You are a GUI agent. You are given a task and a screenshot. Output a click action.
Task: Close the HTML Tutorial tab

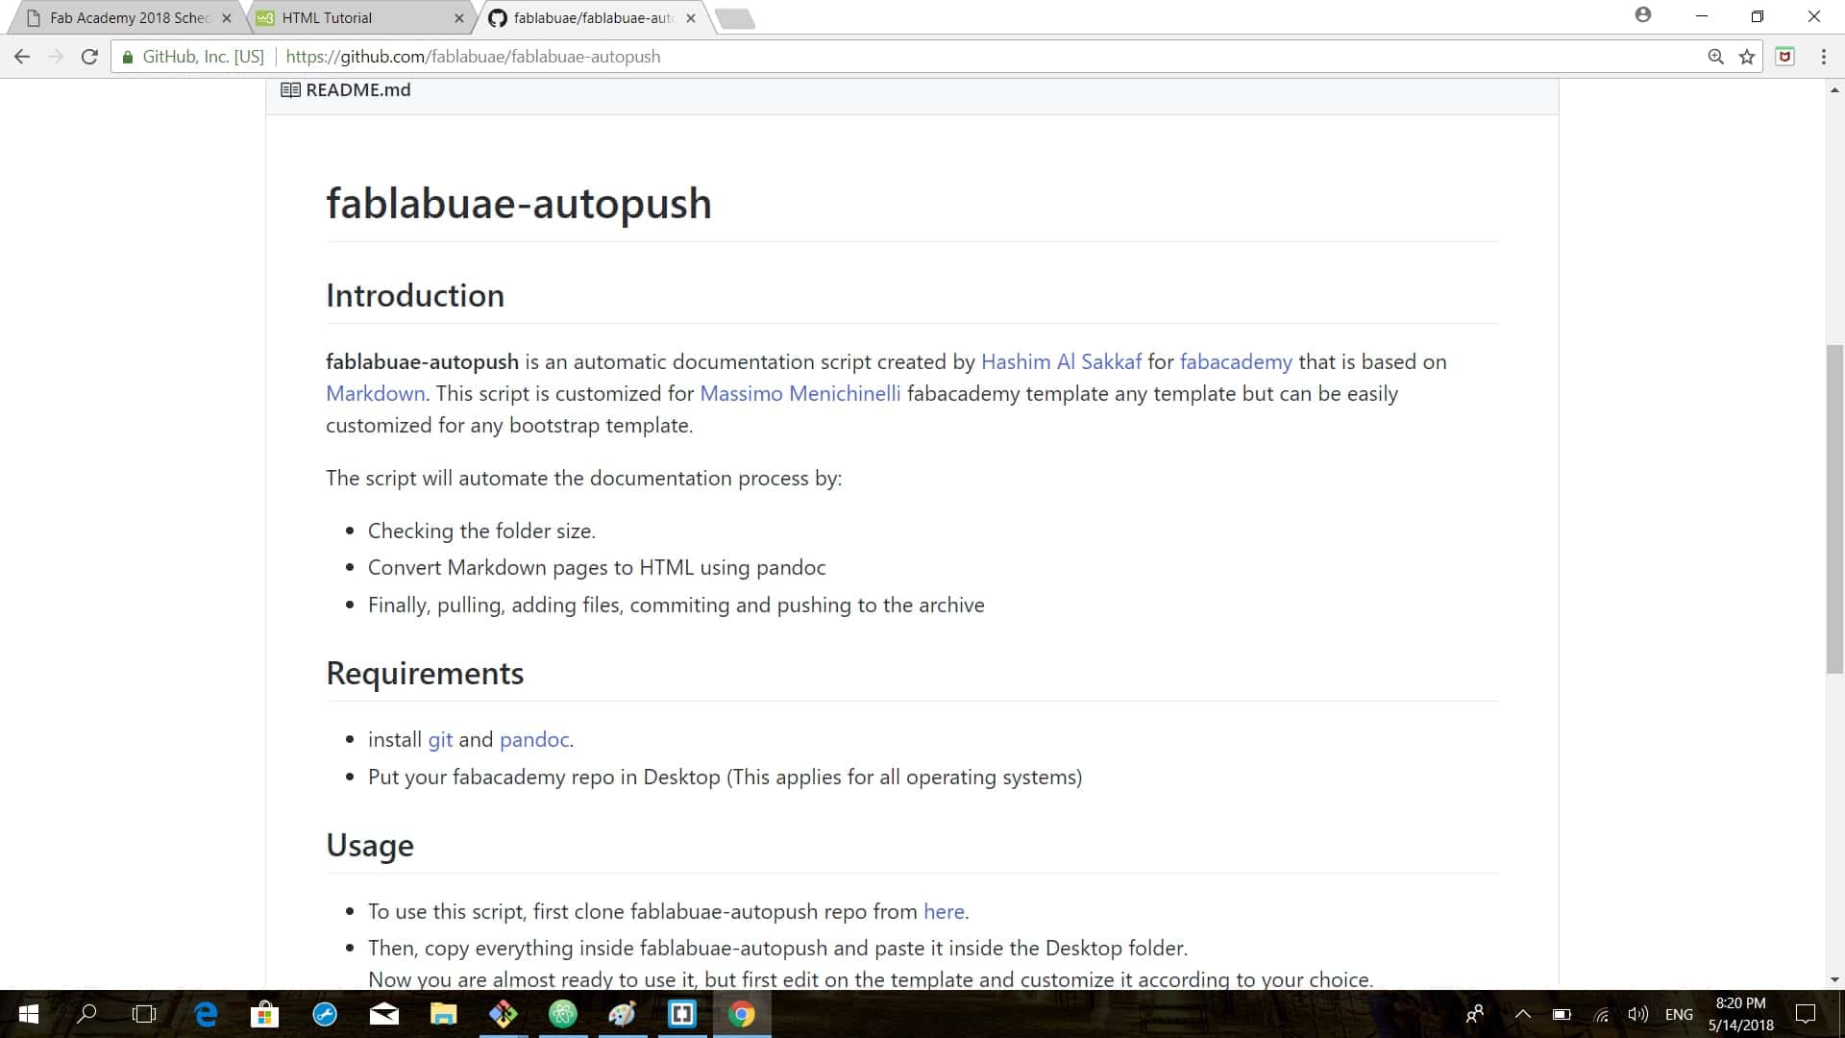point(458,18)
